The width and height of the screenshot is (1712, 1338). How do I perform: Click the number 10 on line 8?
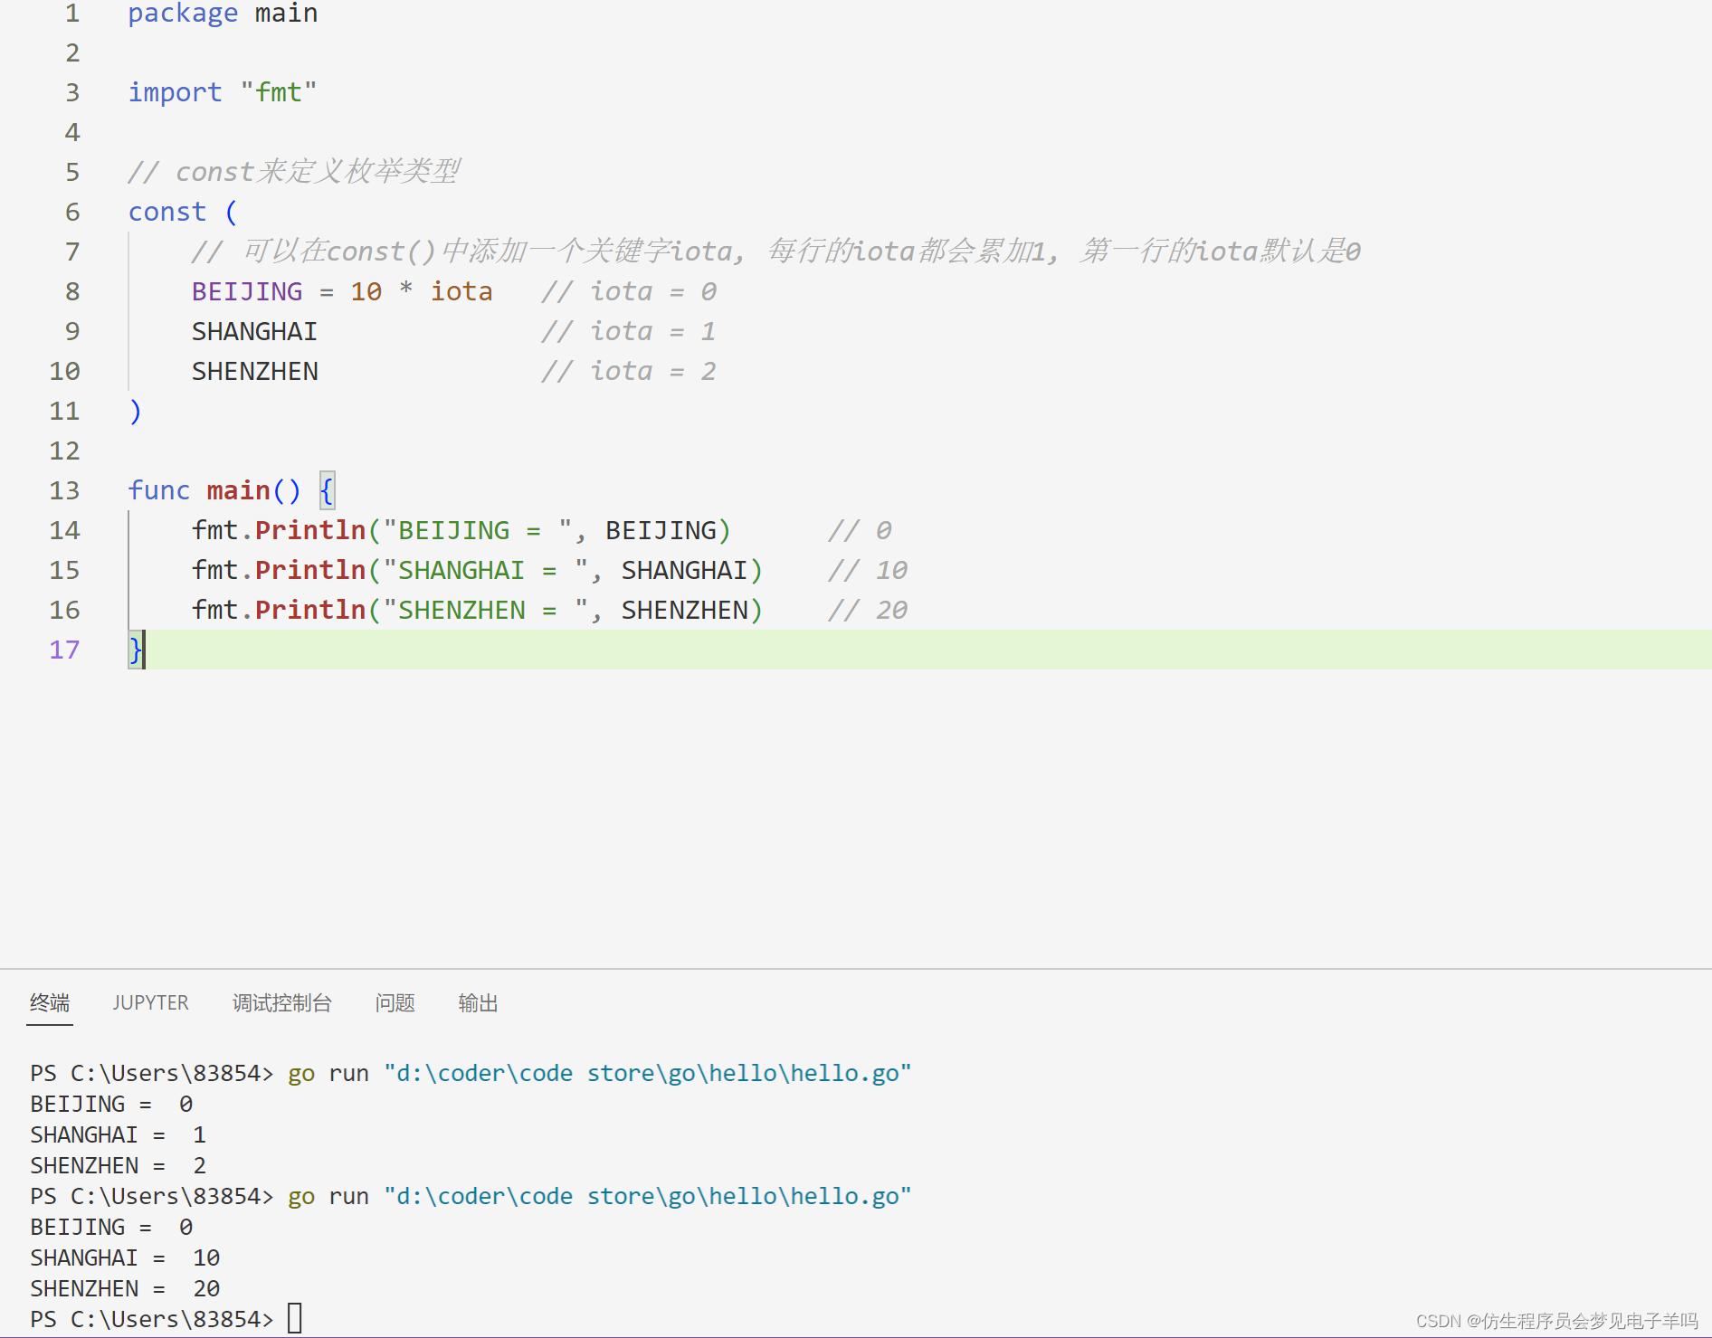click(x=366, y=291)
